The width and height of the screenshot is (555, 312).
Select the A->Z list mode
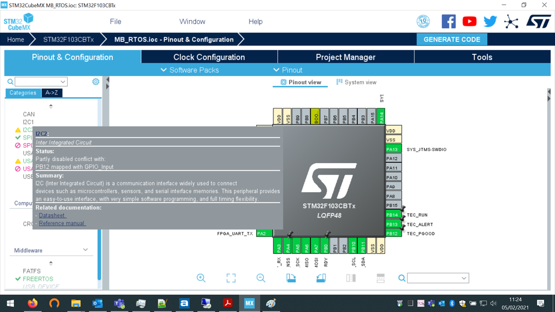click(x=52, y=93)
